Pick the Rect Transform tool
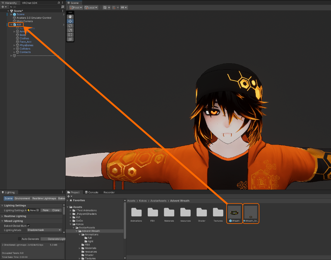331x260 pixels. click(70, 35)
